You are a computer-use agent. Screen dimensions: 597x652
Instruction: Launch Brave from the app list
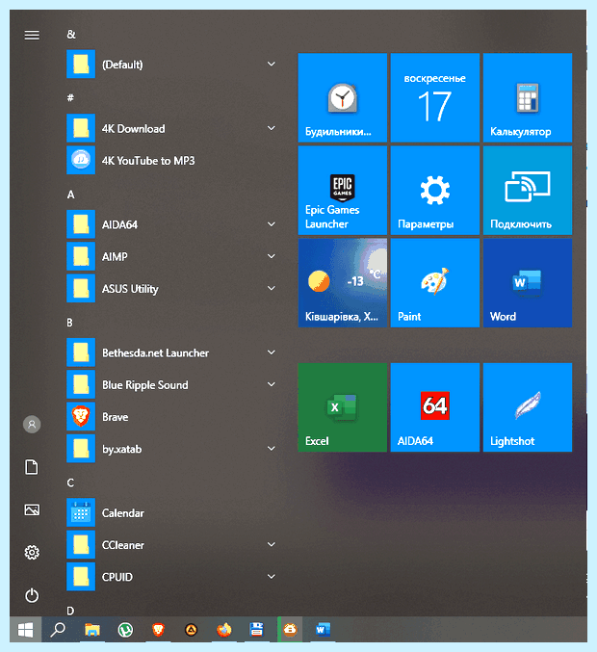(172, 417)
